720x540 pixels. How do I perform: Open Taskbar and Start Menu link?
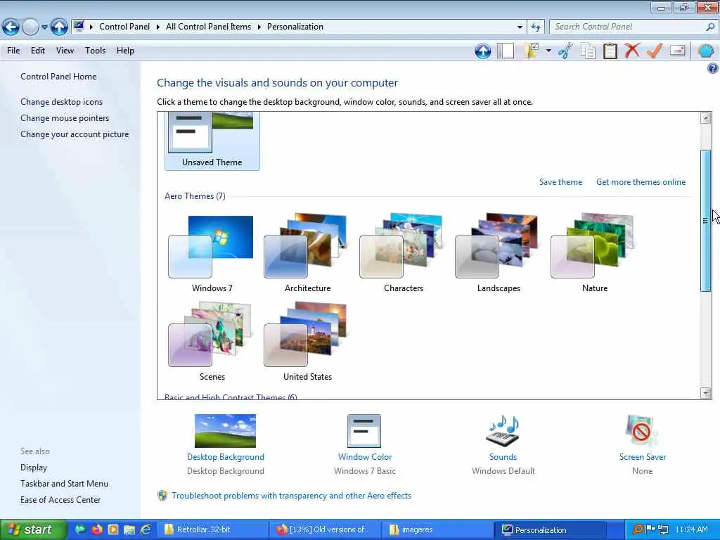pos(64,484)
